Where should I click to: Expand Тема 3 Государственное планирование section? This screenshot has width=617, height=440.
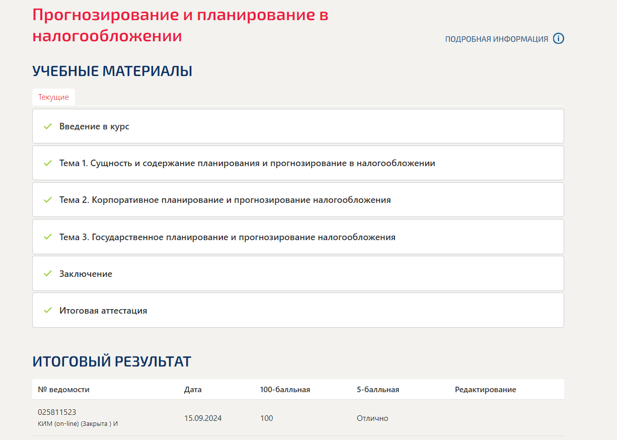pos(298,237)
